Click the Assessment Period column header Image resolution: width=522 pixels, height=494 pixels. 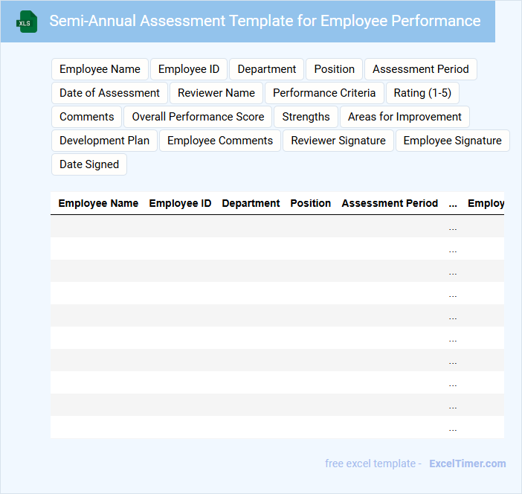(390, 203)
